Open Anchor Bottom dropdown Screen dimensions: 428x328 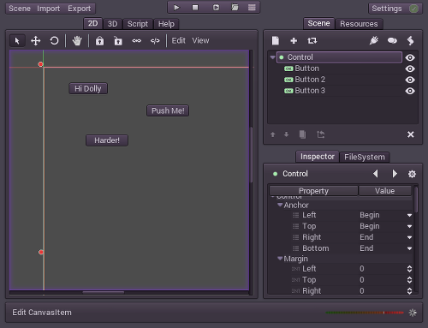click(x=409, y=248)
